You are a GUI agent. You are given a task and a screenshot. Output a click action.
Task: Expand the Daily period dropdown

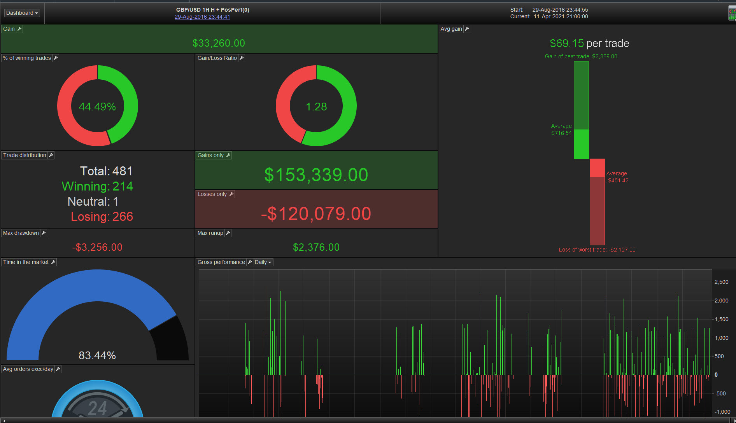(x=263, y=262)
